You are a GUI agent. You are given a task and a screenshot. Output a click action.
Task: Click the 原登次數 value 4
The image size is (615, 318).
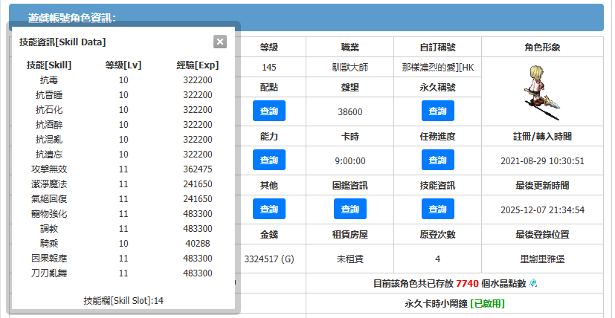[x=438, y=259]
